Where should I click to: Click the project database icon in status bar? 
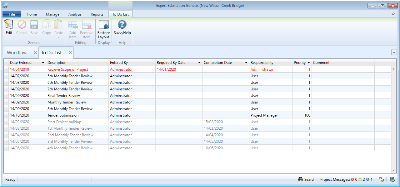click(392, 179)
